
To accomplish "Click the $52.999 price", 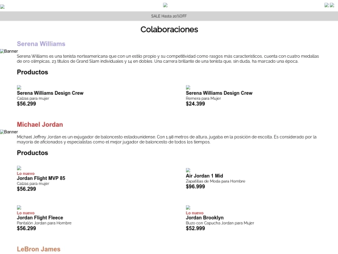I will click(195, 228).
